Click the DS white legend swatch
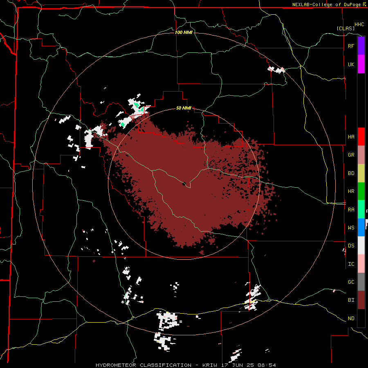Screen dimensions: 368x368 coord(361,245)
